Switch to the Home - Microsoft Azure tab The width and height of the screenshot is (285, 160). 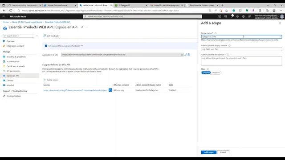tap(60, 5)
